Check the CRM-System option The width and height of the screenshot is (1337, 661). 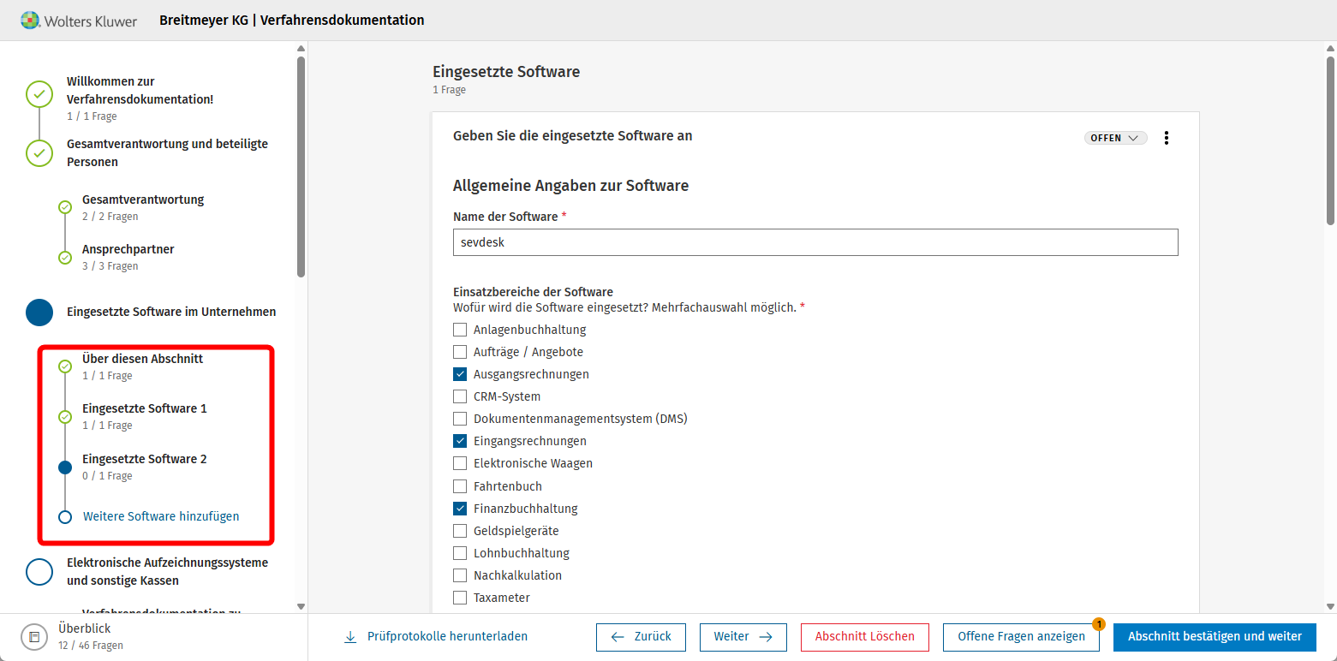point(460,396)
